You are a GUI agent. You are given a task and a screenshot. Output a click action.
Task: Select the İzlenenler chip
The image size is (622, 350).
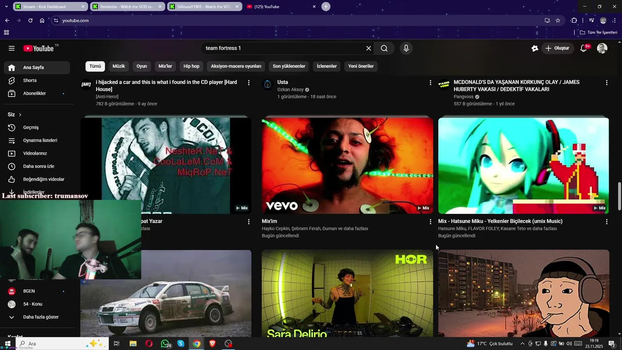point(327,66)
